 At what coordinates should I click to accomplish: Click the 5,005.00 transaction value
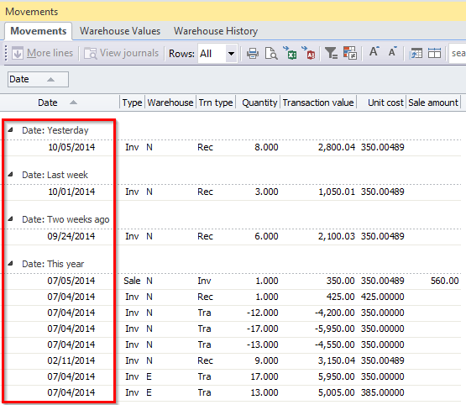point(337,392)
